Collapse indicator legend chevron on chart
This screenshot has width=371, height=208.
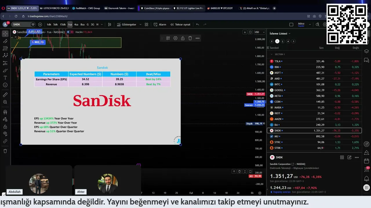pos(15,37)
